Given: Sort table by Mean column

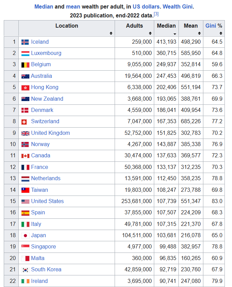Looking at the screenshot, I should tap(200, 33).
